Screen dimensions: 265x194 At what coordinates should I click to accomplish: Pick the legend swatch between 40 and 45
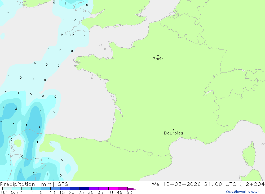point(113,189)
